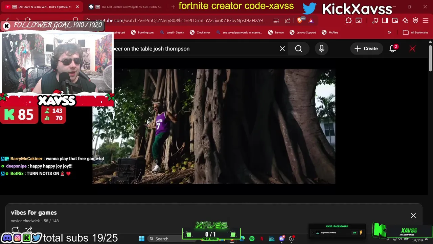This screenshot has width=433, height=244.
Task: Open the Lenovo Support bookmark
Action: 303,33
